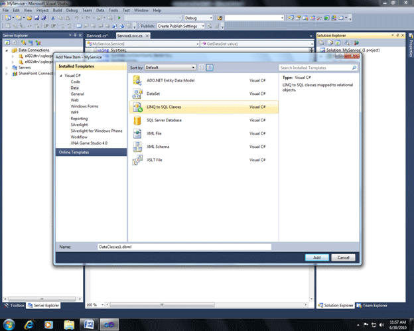This screenshot has height=331, width=414.
Task: Click the Name field containing DataClasses1.dbml
Action: [x=184, y=247]
